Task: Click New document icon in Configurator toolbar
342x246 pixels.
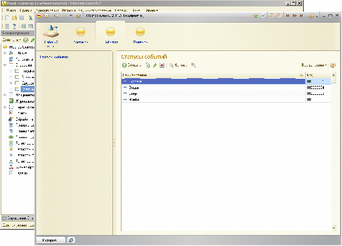Action: coord(7,18)
